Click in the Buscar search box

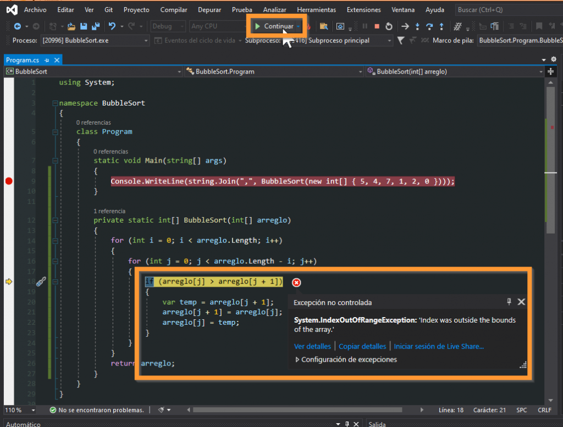coord(495,10)
